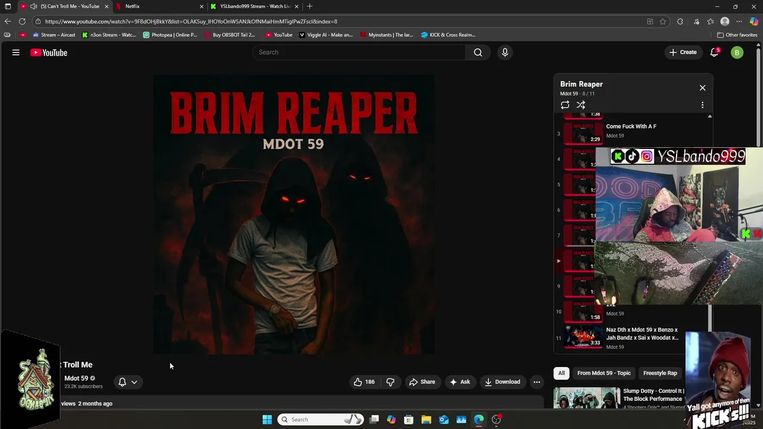
Task: Open YouTube notifications bell in header
Action: pos(714,52)
